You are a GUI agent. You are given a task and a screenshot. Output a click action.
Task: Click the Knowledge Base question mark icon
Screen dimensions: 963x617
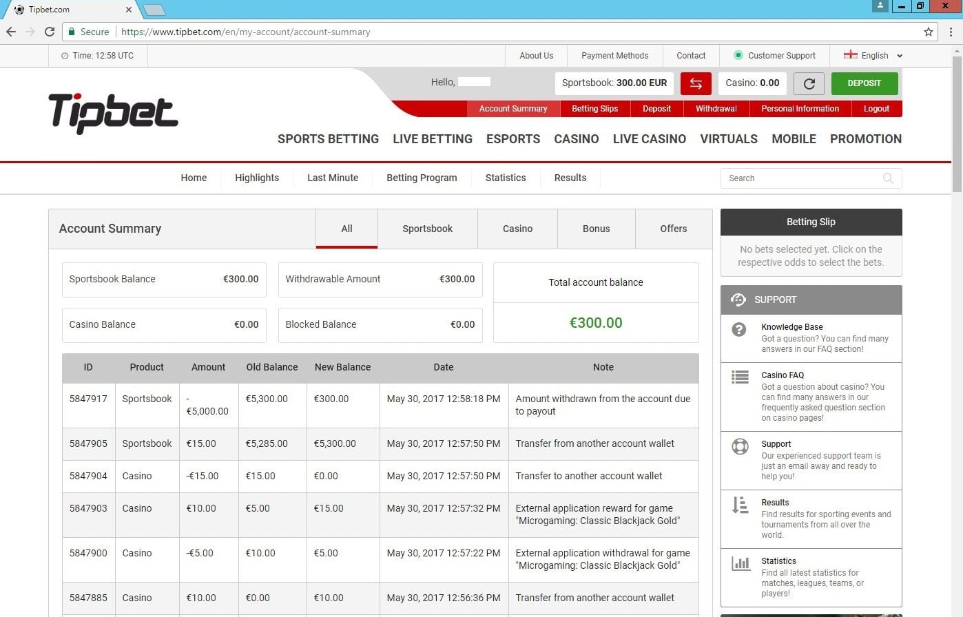739,330
